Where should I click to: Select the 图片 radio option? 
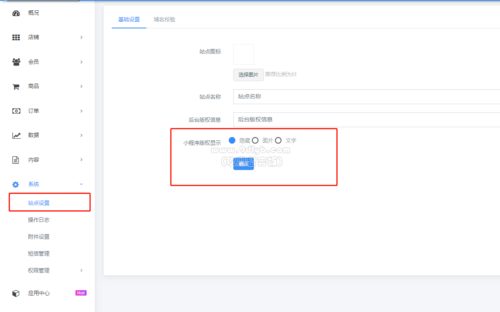click(255, 140)
